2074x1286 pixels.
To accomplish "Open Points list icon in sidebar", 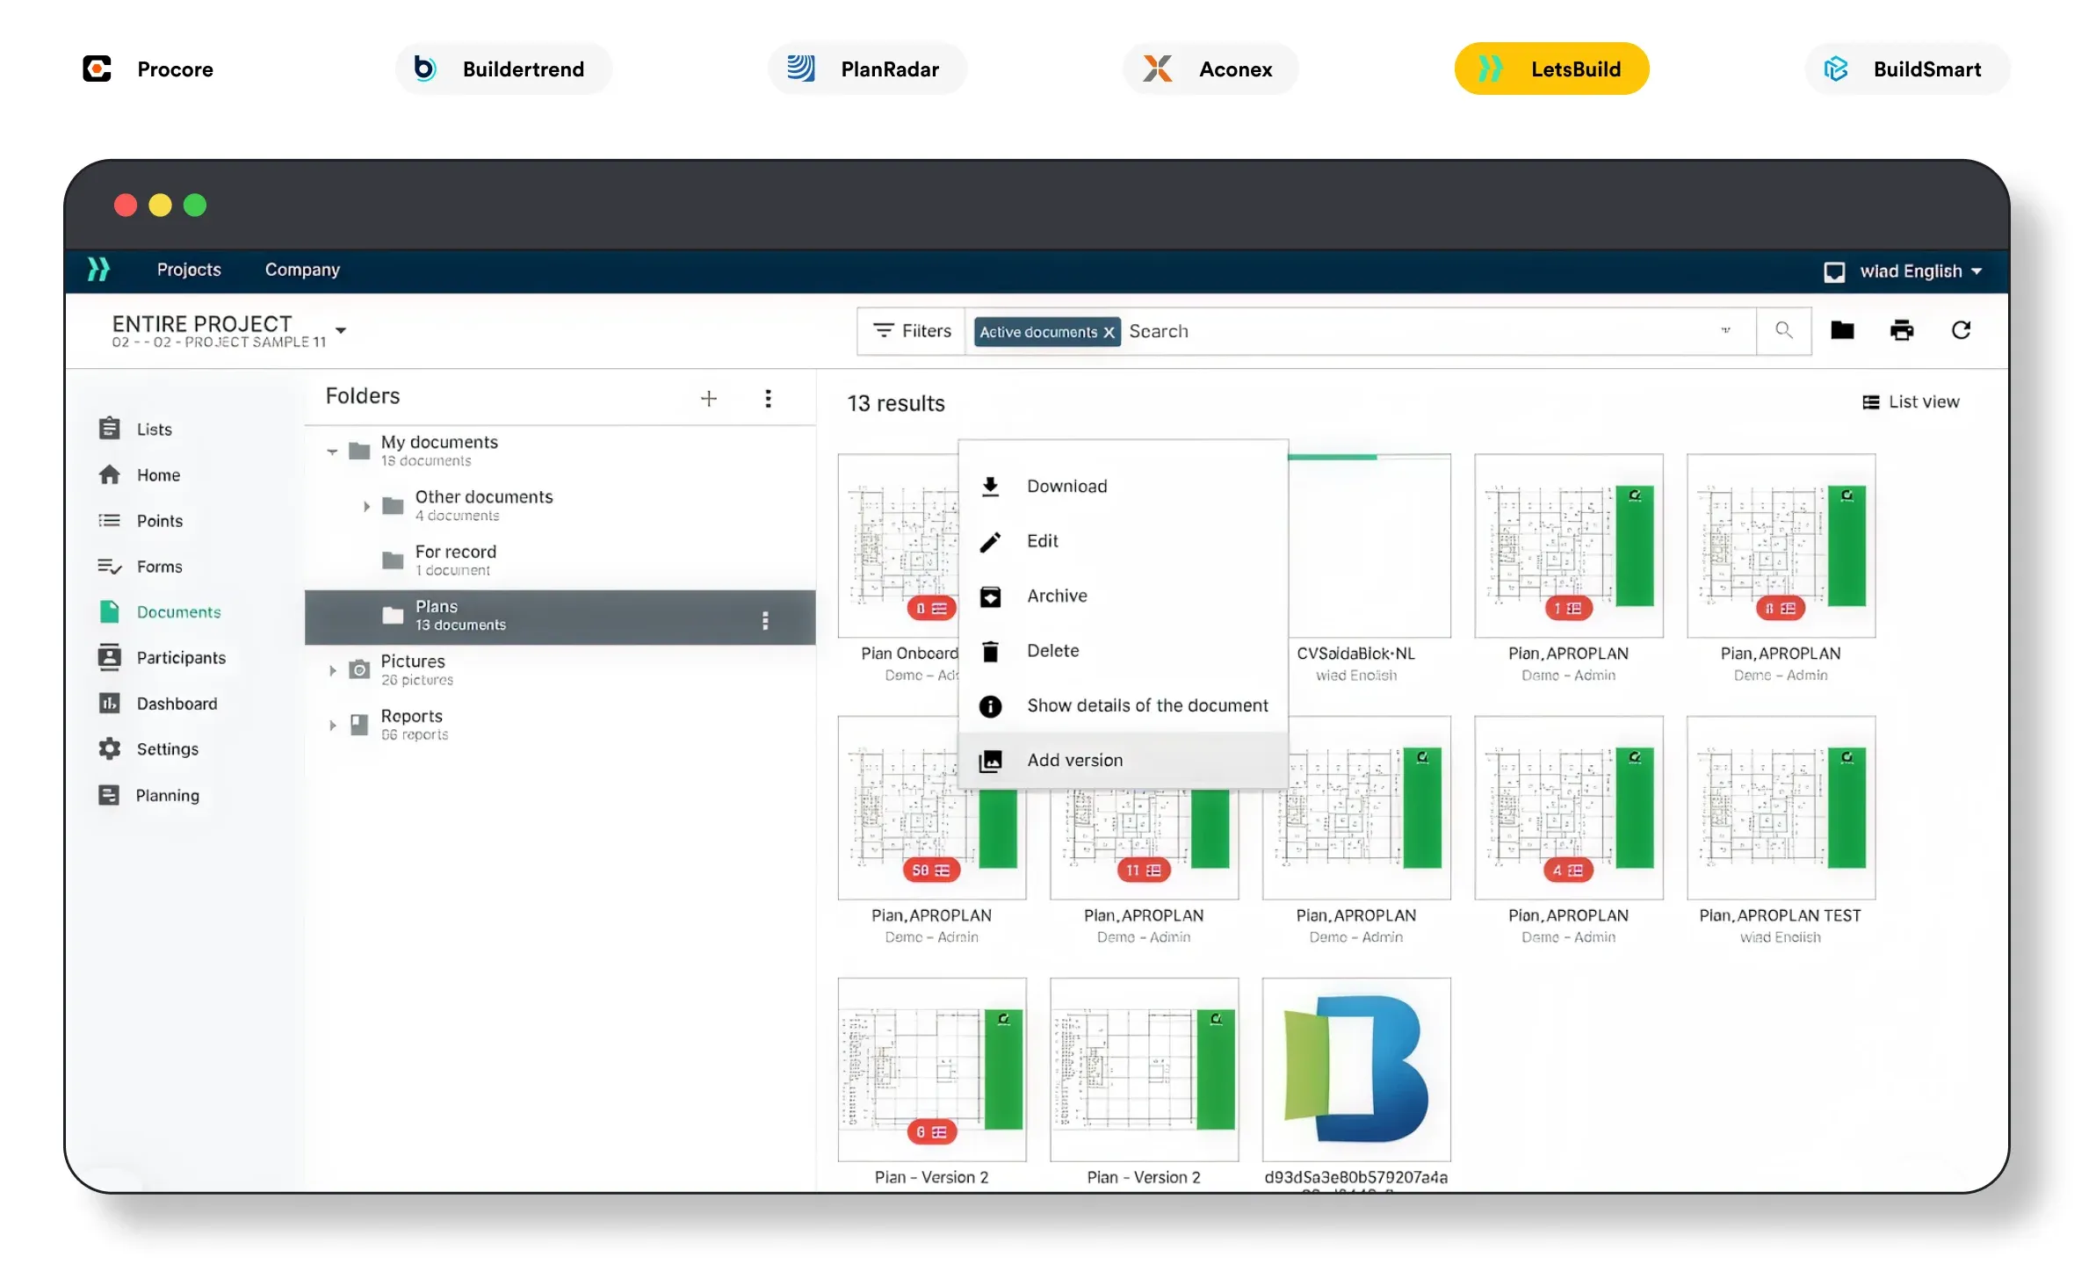I will tap(109, 520).
